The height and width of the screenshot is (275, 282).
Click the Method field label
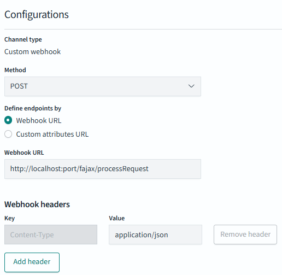click(15, 70)
